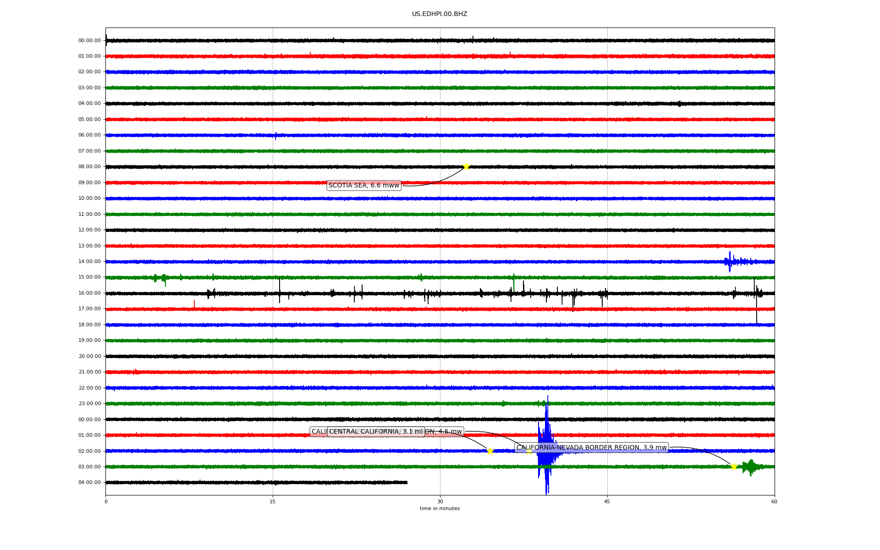The image size is (880, 550).
Task: Click the 17:00:00 time label
Action: (89, 309)
